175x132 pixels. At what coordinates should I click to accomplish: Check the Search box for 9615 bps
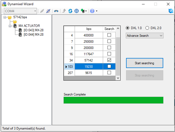[109, 73]
